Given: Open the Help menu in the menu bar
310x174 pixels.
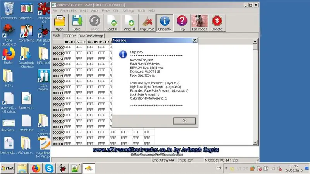Looking at the screenshot, I should [152, 11].
